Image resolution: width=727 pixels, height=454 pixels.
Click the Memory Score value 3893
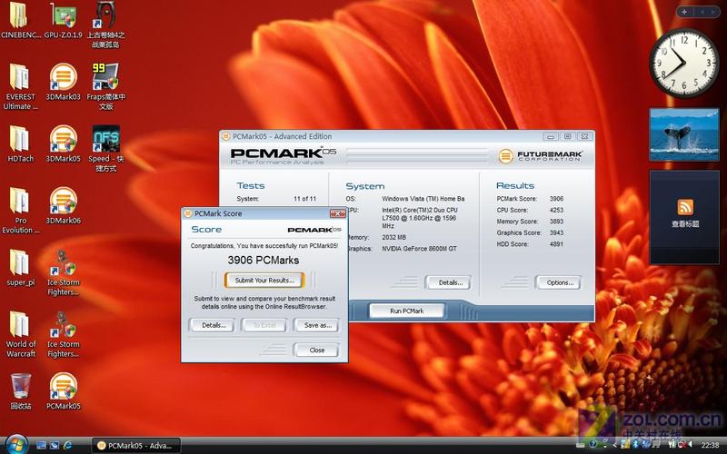(x=556, y=222)
